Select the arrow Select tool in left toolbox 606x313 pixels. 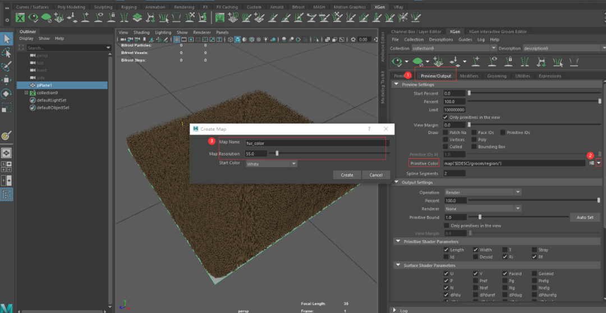(7, 39)
